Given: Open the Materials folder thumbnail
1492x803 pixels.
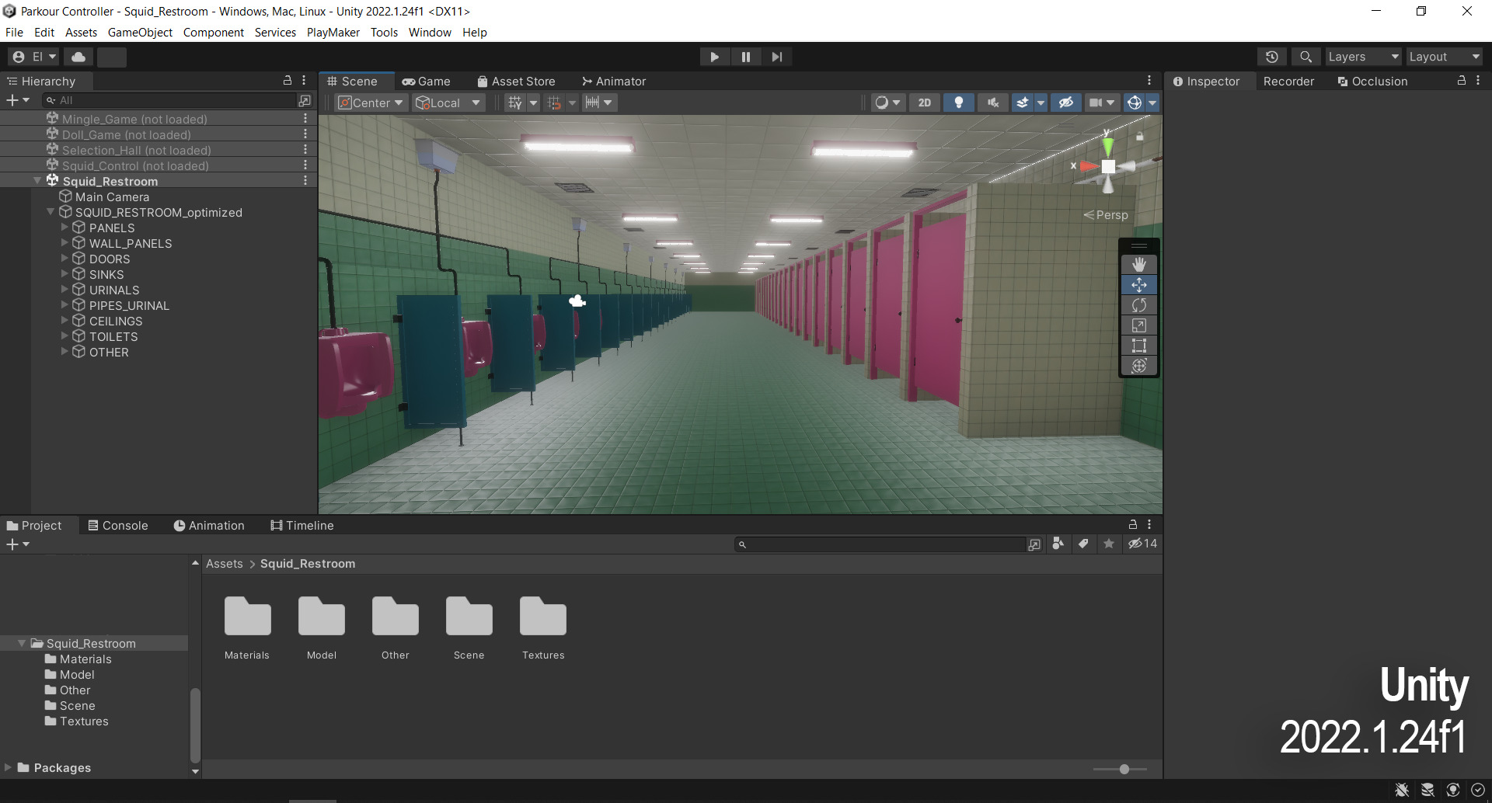Looking at the screenshot, I should coord(247,628).
